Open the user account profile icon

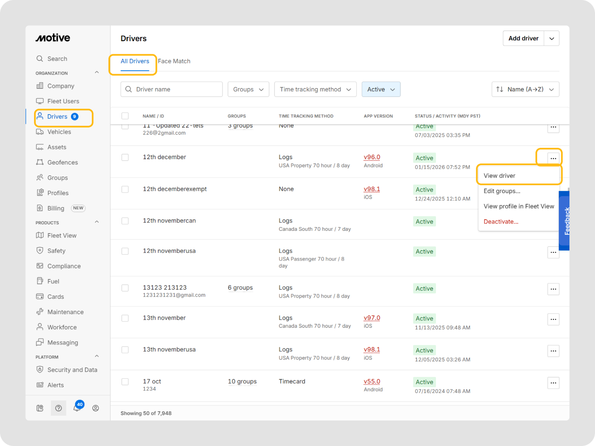click(x=96, y=408)
